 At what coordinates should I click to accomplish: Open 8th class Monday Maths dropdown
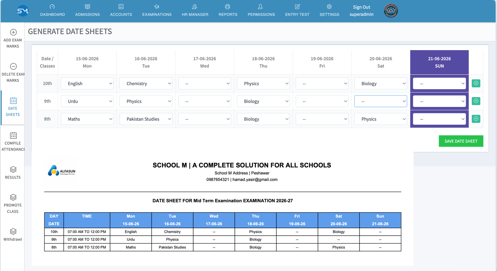(x=87, y=119)
